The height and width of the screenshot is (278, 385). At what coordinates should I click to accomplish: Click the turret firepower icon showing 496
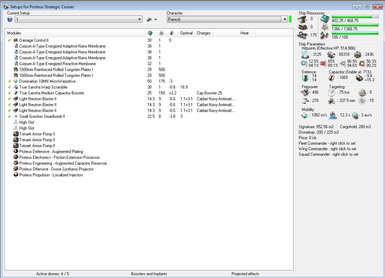(305, 93)
